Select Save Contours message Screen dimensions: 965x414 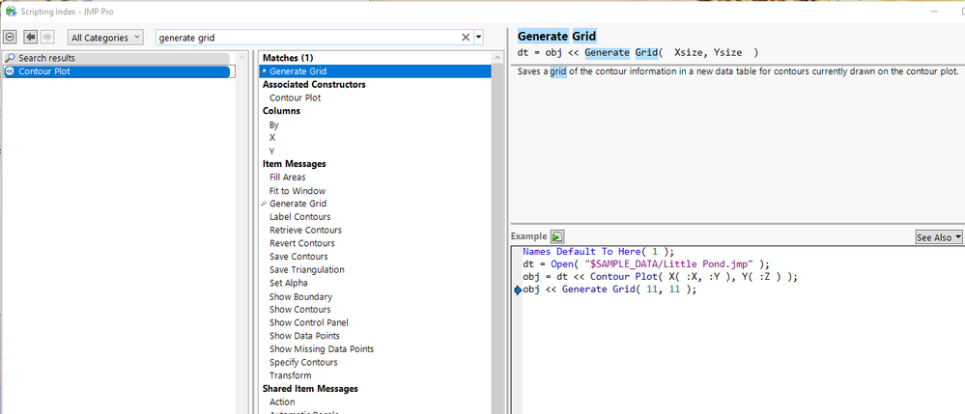tap(298, 257)
